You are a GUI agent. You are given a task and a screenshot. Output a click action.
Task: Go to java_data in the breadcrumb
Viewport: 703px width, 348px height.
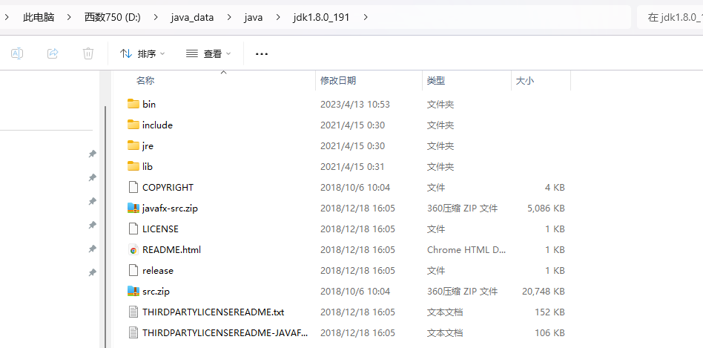click(192, 18)
